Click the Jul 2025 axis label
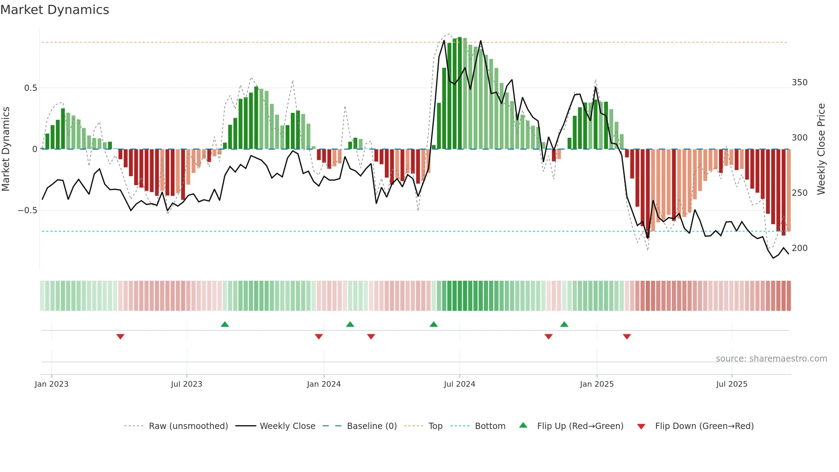Viewport: 839px width, 472px height. [732, 384]
